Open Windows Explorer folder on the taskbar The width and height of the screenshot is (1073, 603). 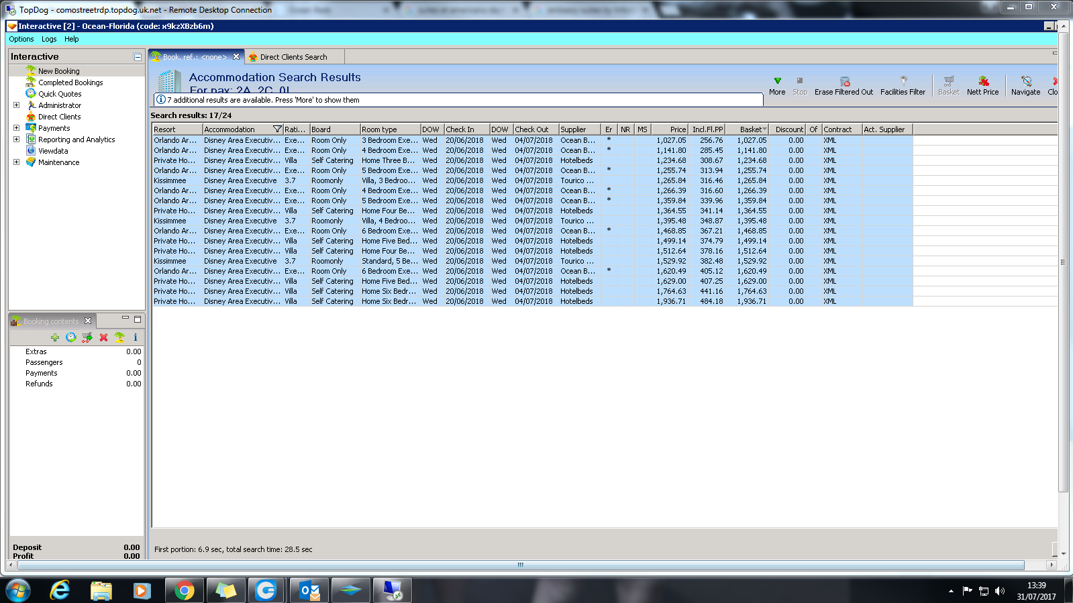(x=101, y=590)
